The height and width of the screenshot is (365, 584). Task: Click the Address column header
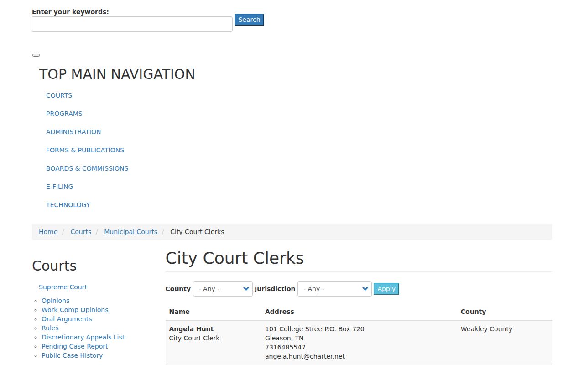pyautogui.click(x=280, y=312)
